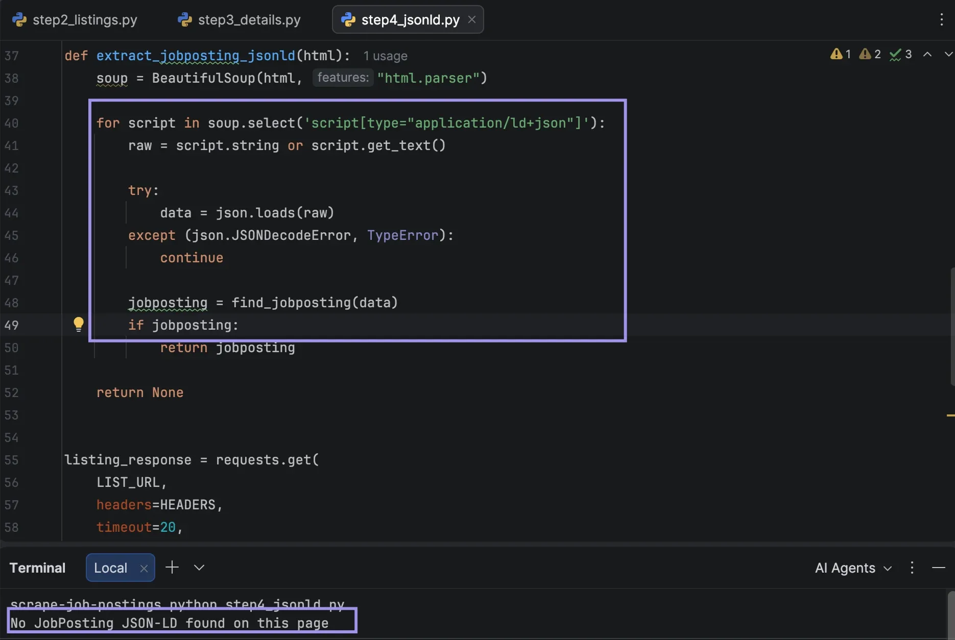Click the Terminal panel title
Viewport: 955px width, 640px height.
pyautogui.click(x=37, y=568)
